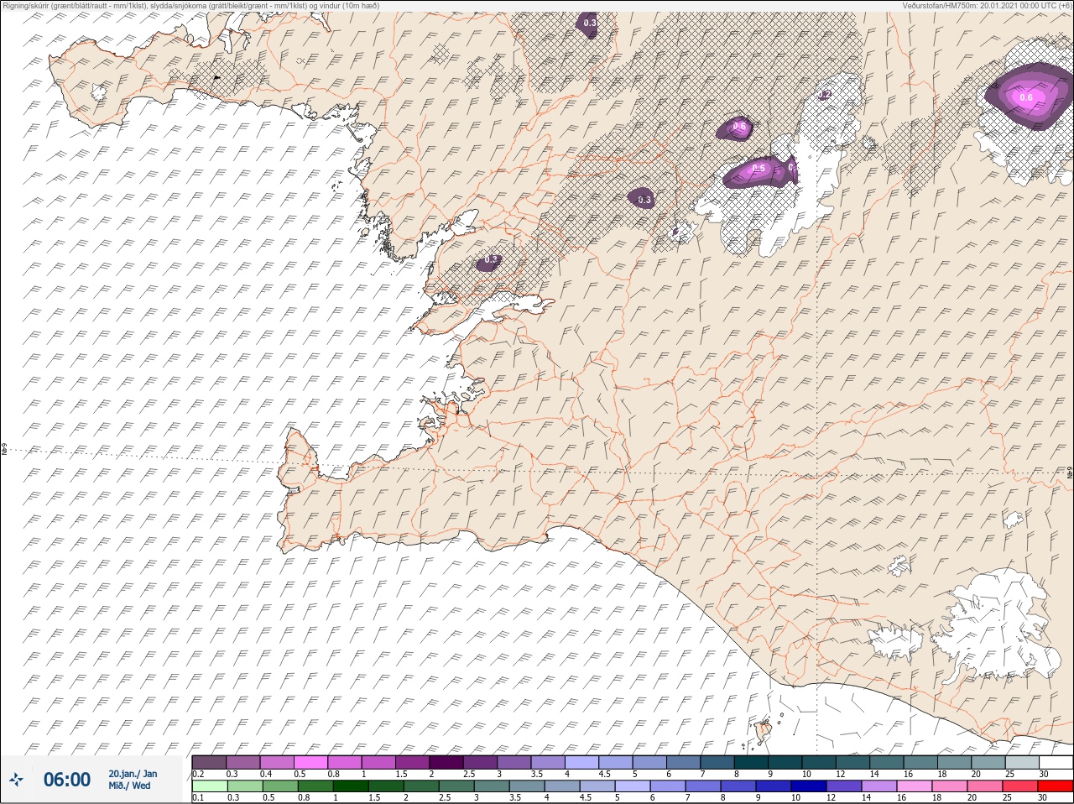This screenshot has height=804, width=1074.
Task: Select bottom legend row pale green swatch labeled 0.1
Action: tap(210, 786)
